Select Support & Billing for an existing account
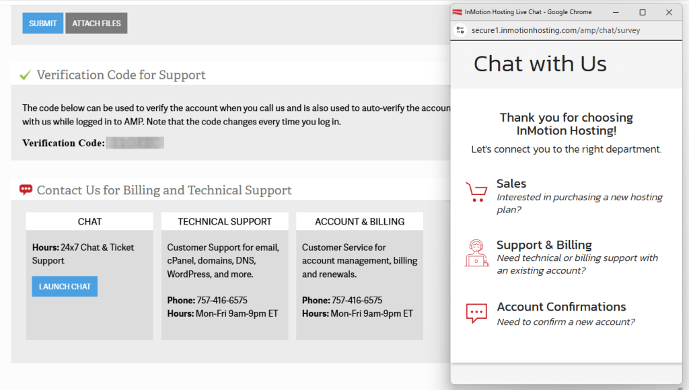689x390 pixels. (544, 245)
